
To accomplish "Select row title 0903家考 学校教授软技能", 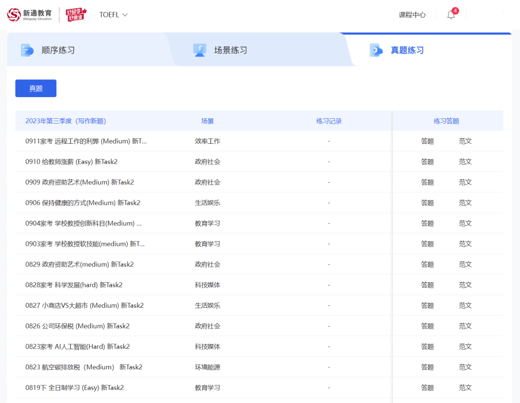I will [85, 244].
